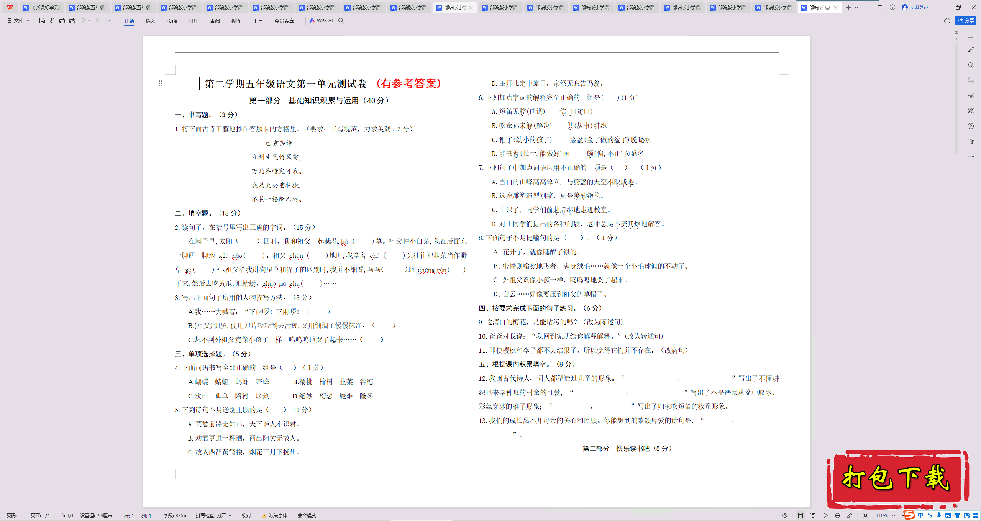Click the Print icon
This screenshot has height=521, width=981.
pos(62,21)
